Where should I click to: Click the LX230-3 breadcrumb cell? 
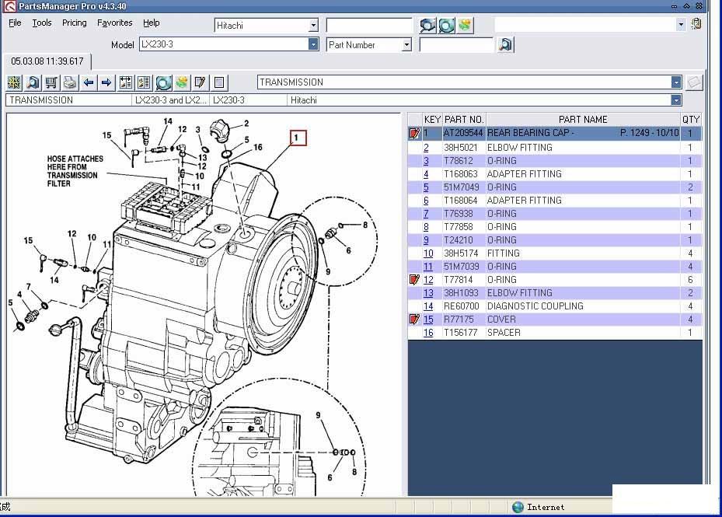249,100
